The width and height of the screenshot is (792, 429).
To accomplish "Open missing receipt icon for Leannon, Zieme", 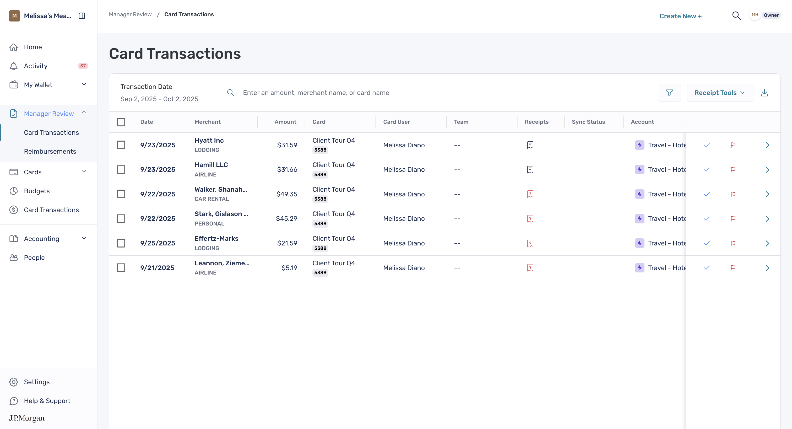I will tap(530, 267).
